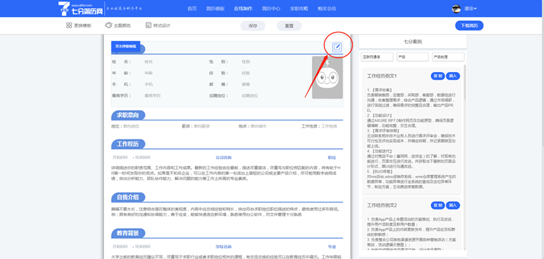Click the 年龄 age field
Viewport: 544px width, 259px height.
(x=148, y=73)
